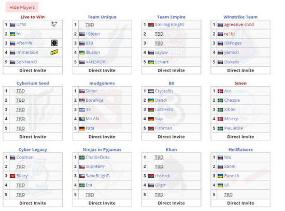The image size is (285, 211).
Task: Open agressive child player link
Action: point(239,24)
